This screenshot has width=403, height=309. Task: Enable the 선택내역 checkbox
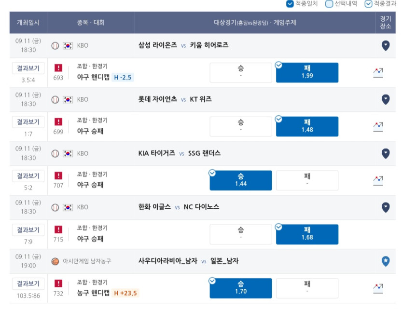329,3
